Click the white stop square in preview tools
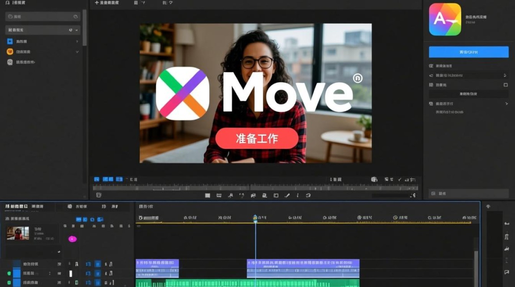This screenshot has height=287, width=515. pos(207,196)
